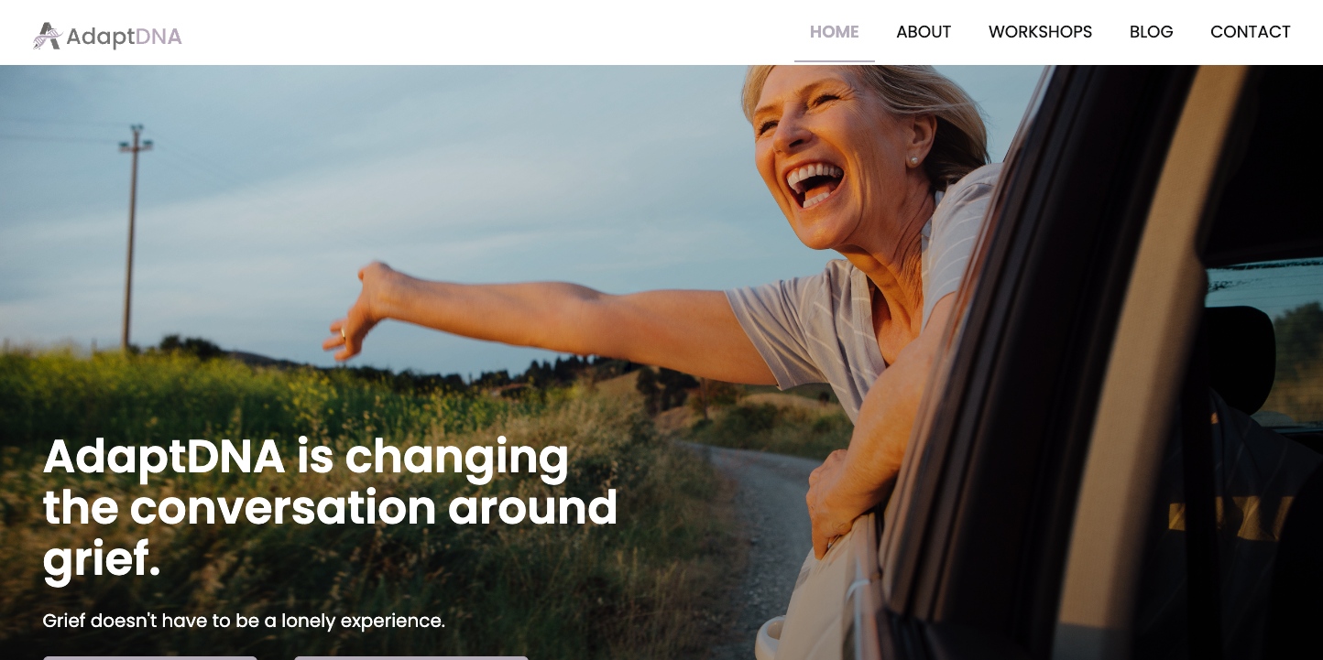Click the second partially visible button below tagline
Screen dimensions: 1323x660
tap(411, 657)
